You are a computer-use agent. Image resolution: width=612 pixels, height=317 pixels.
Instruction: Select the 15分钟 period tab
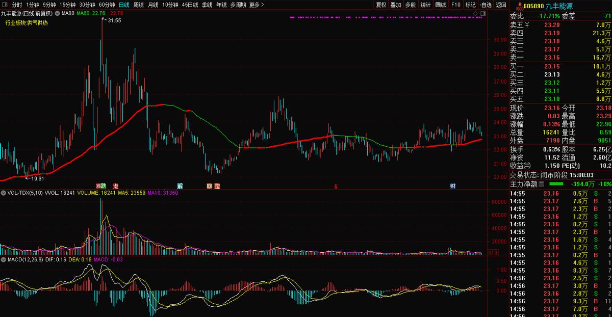coord(68,5)
